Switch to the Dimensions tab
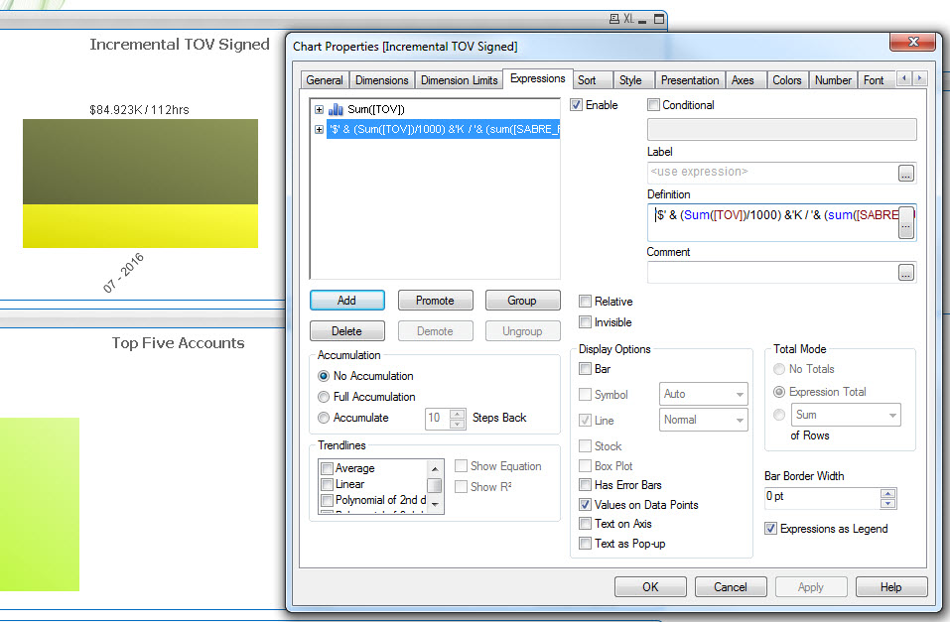The width and height of the screenshot is (950, 622). click(382, 80)
